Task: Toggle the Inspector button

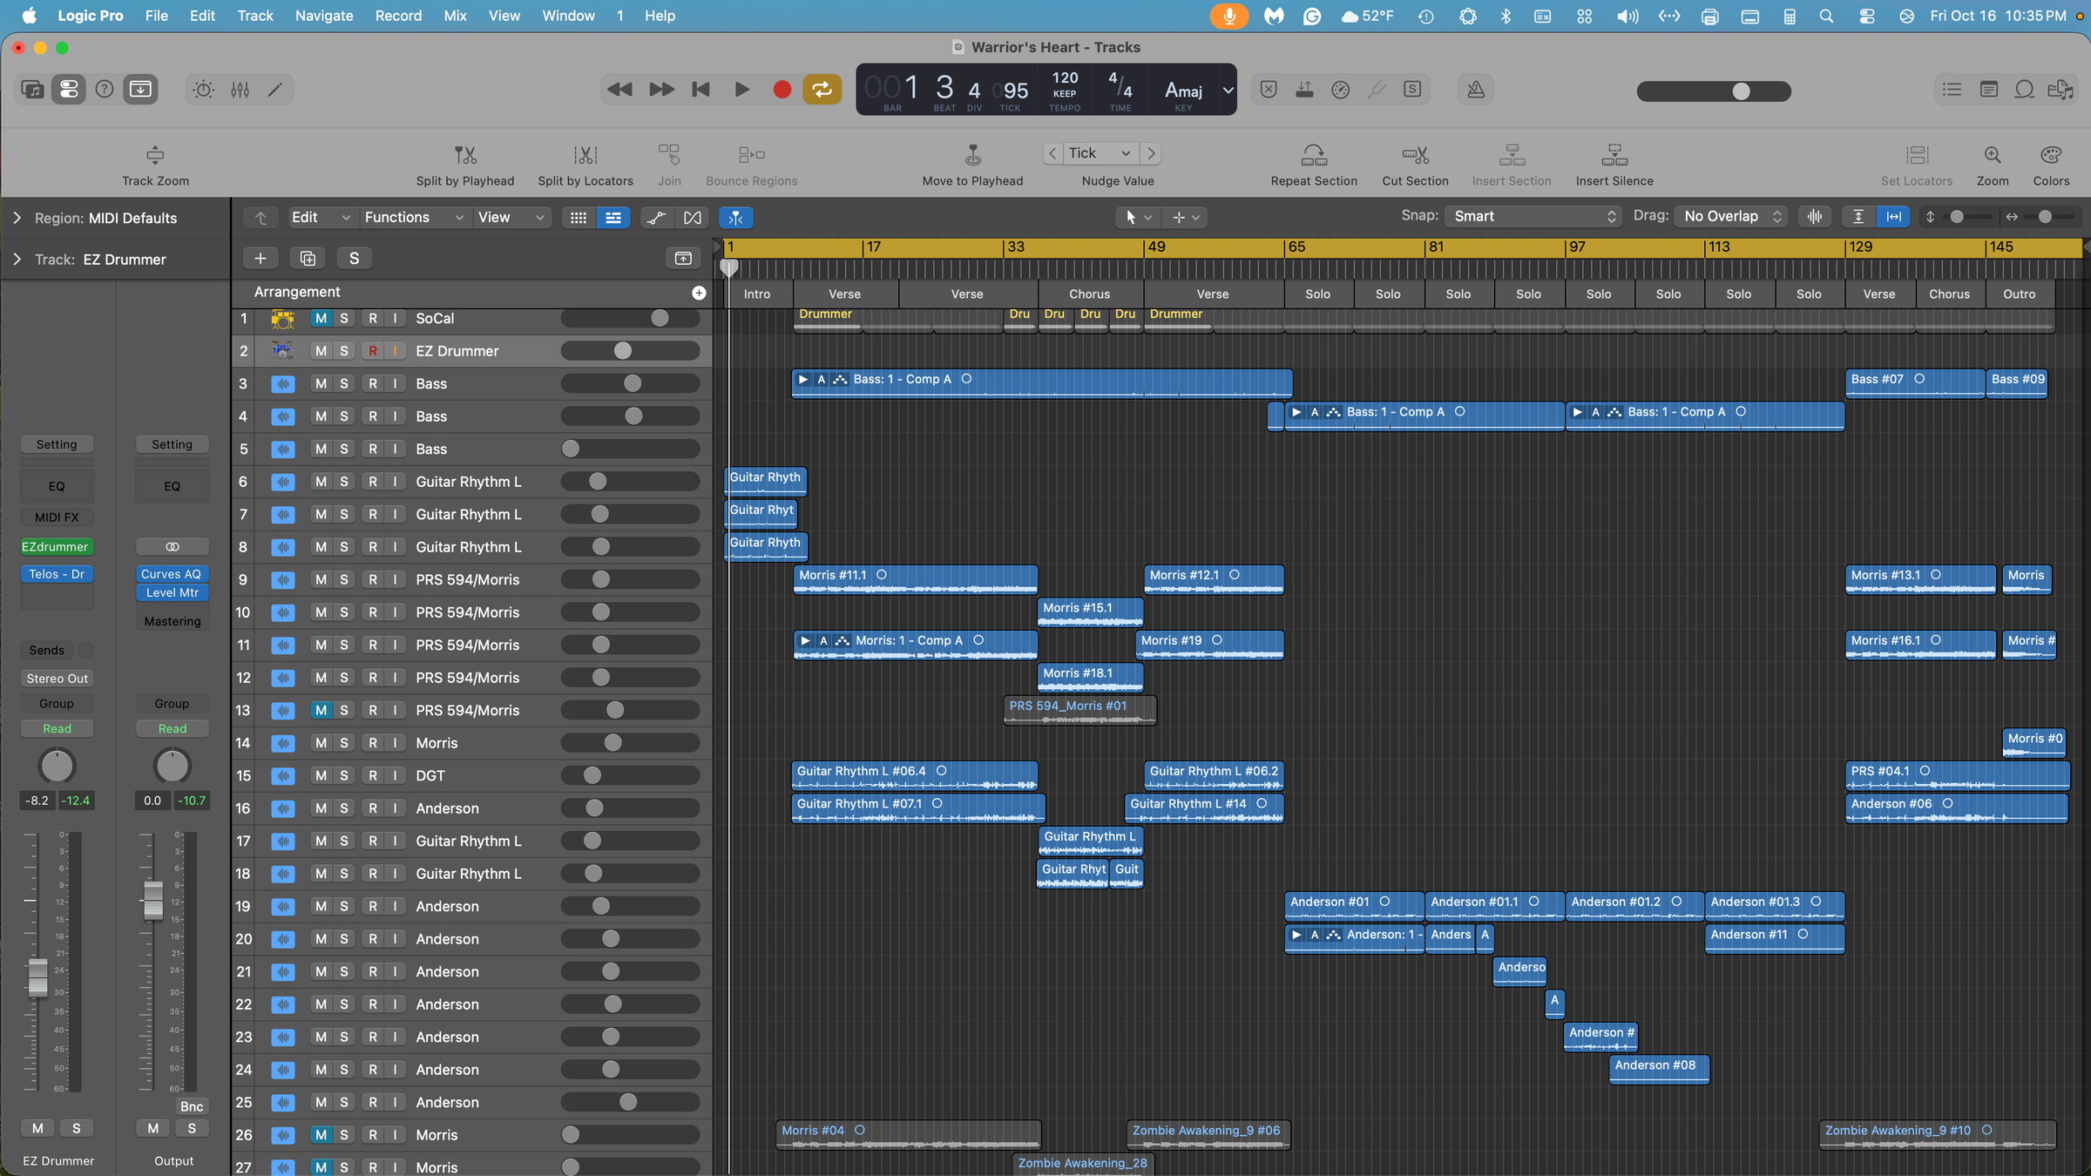Action: (x=68, y=89)
